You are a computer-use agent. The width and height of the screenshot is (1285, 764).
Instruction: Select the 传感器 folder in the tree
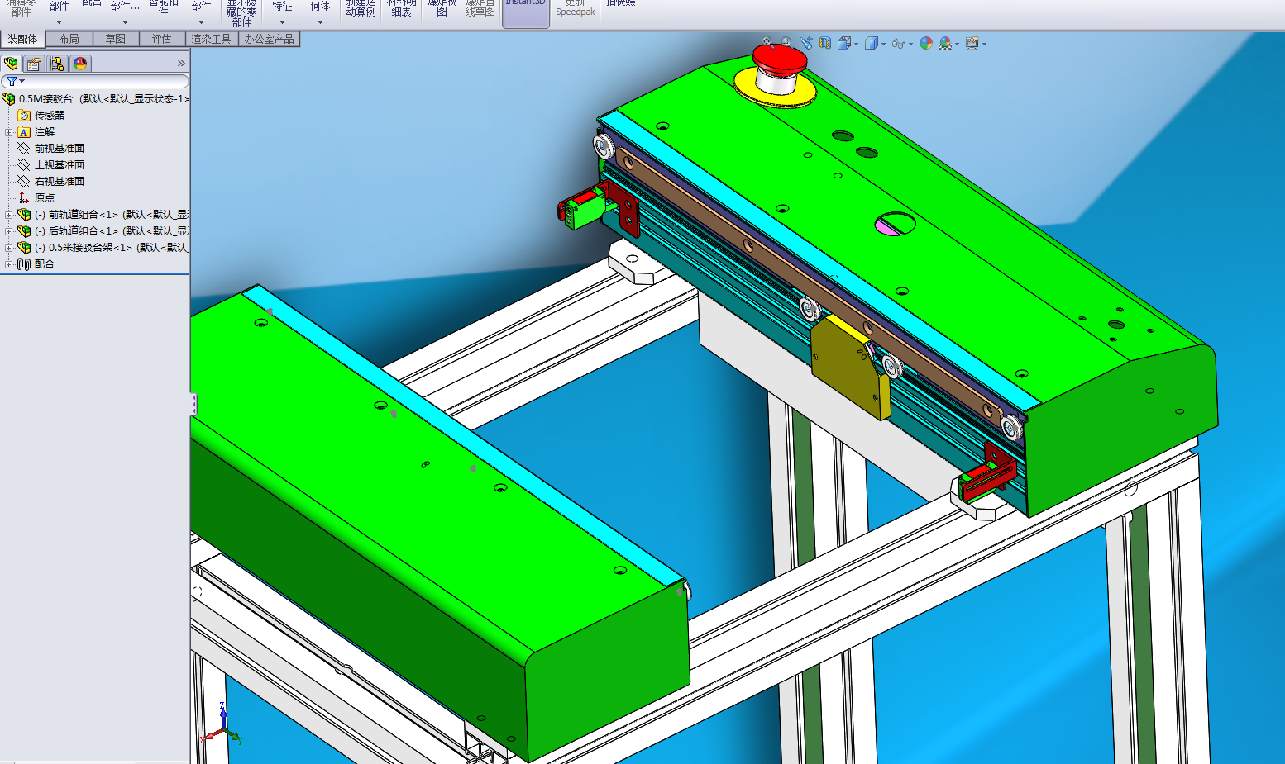tap(41, 116)
